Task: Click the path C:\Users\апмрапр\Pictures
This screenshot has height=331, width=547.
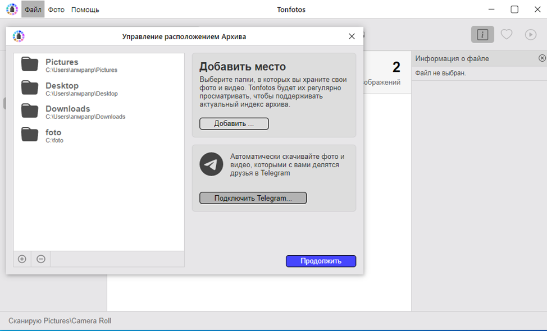Action: tap(81, 70)
